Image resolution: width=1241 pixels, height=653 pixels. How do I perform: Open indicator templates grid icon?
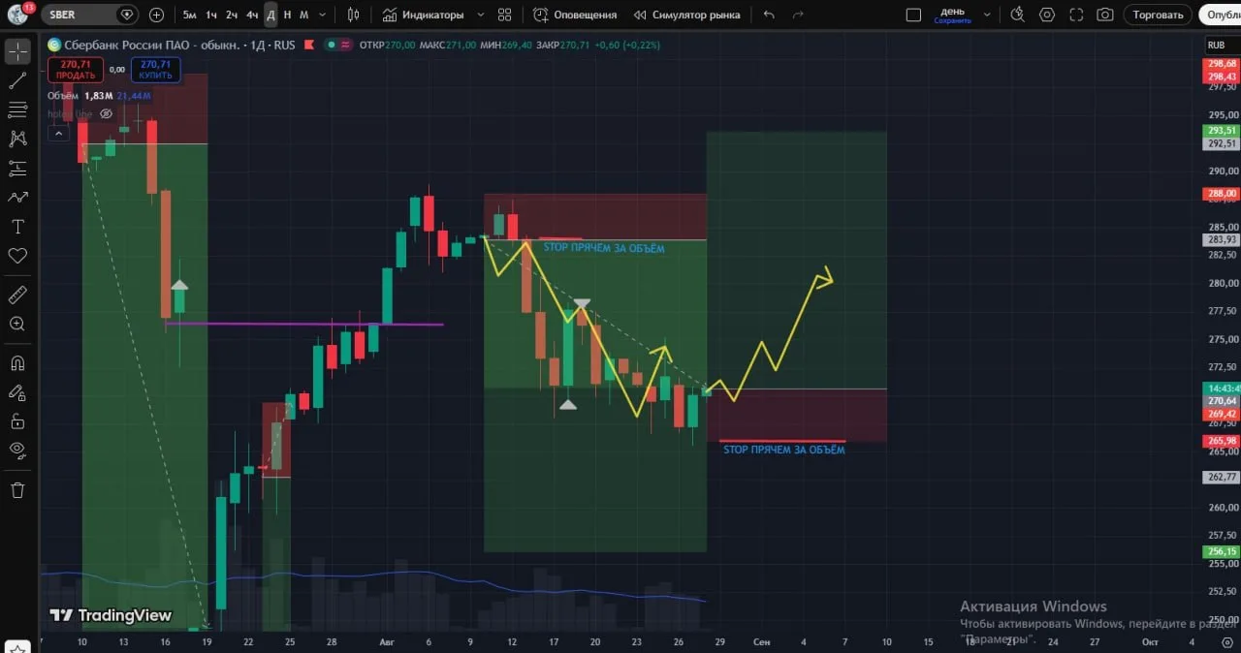[504, 15]
